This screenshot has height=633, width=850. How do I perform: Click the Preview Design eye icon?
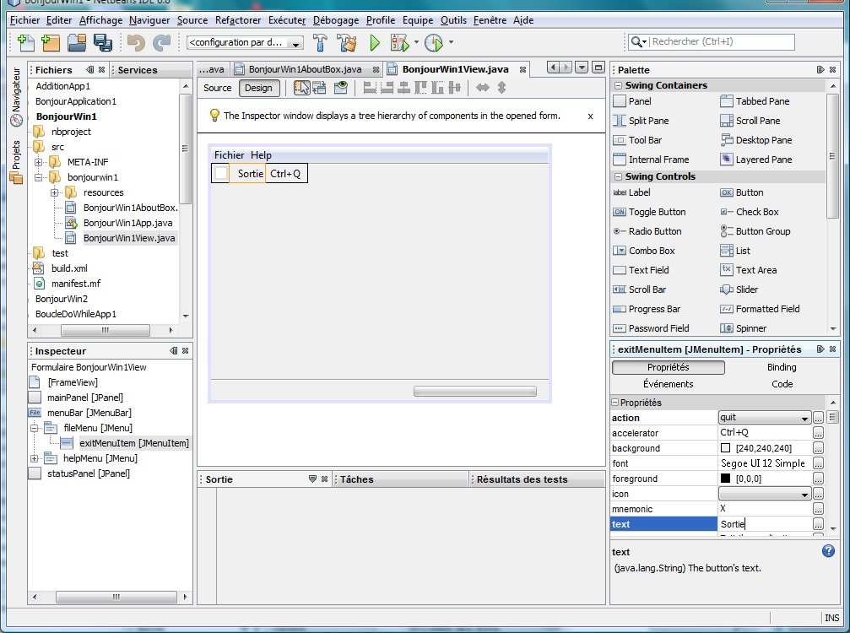coord(340,87)
